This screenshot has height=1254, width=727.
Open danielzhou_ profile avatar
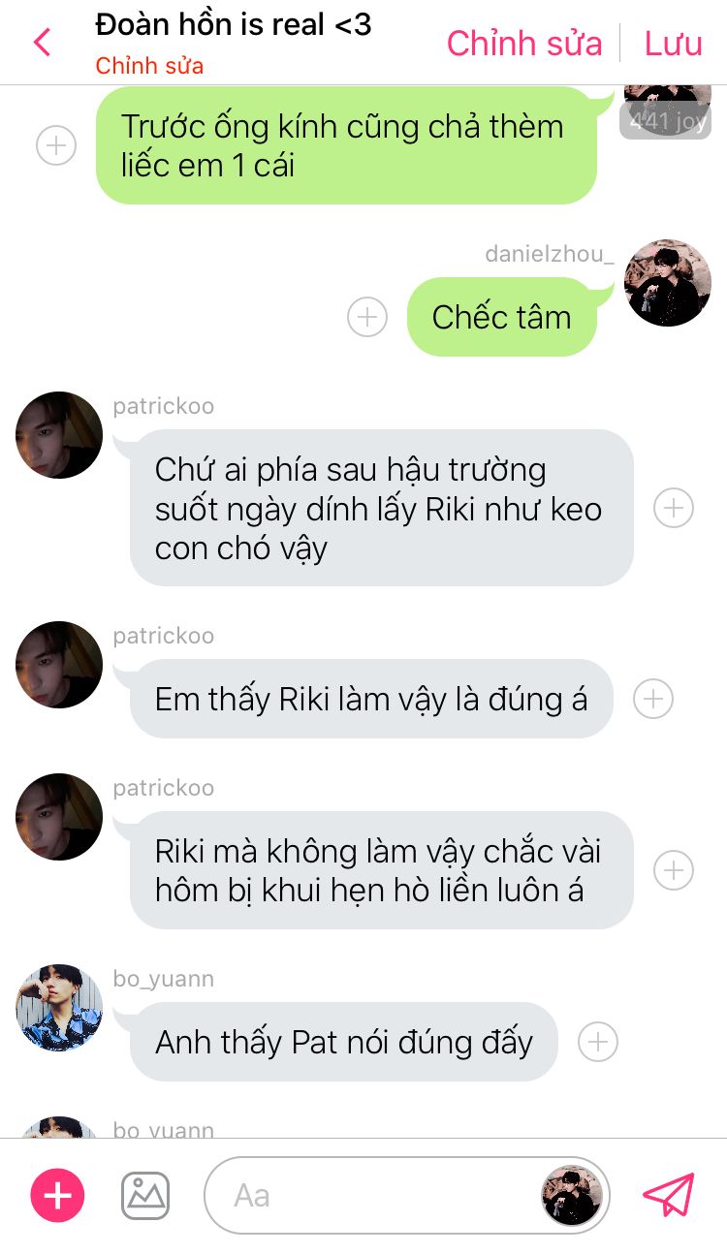[669, 283]
